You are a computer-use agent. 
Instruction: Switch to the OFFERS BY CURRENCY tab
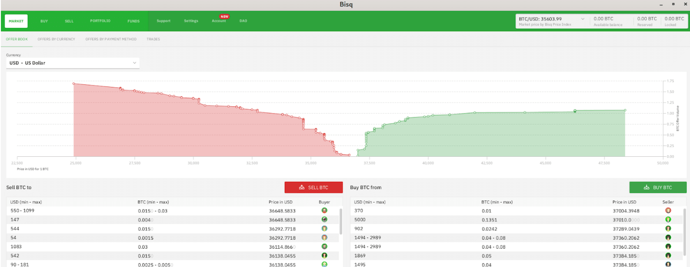(56, 39)
